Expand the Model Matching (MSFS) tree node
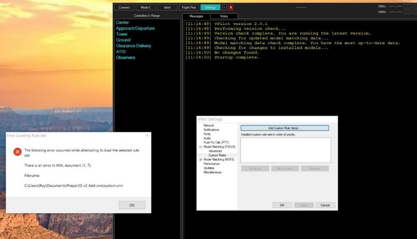The height and width of the screenshot is (239, 417). [201, 159]
